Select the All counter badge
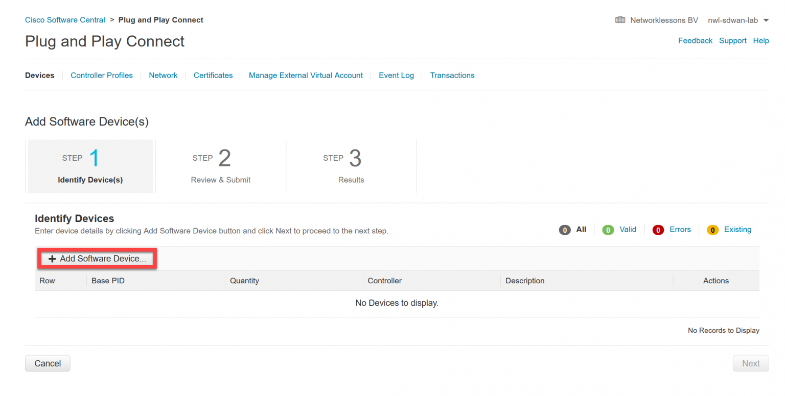This screenshot has width=785, height=396. point(565,230)
